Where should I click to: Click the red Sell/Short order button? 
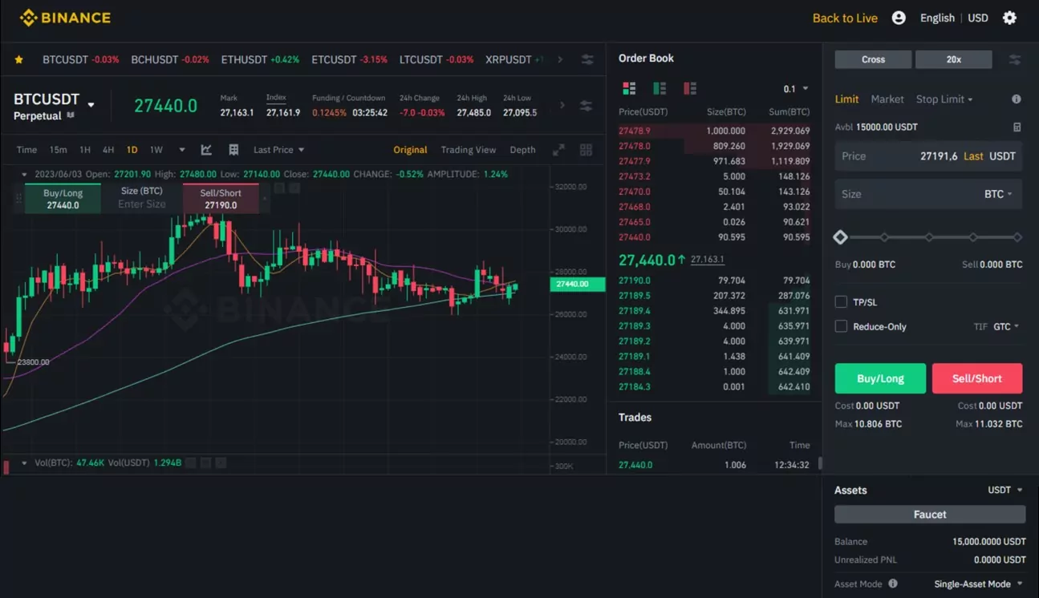(977, 378)
